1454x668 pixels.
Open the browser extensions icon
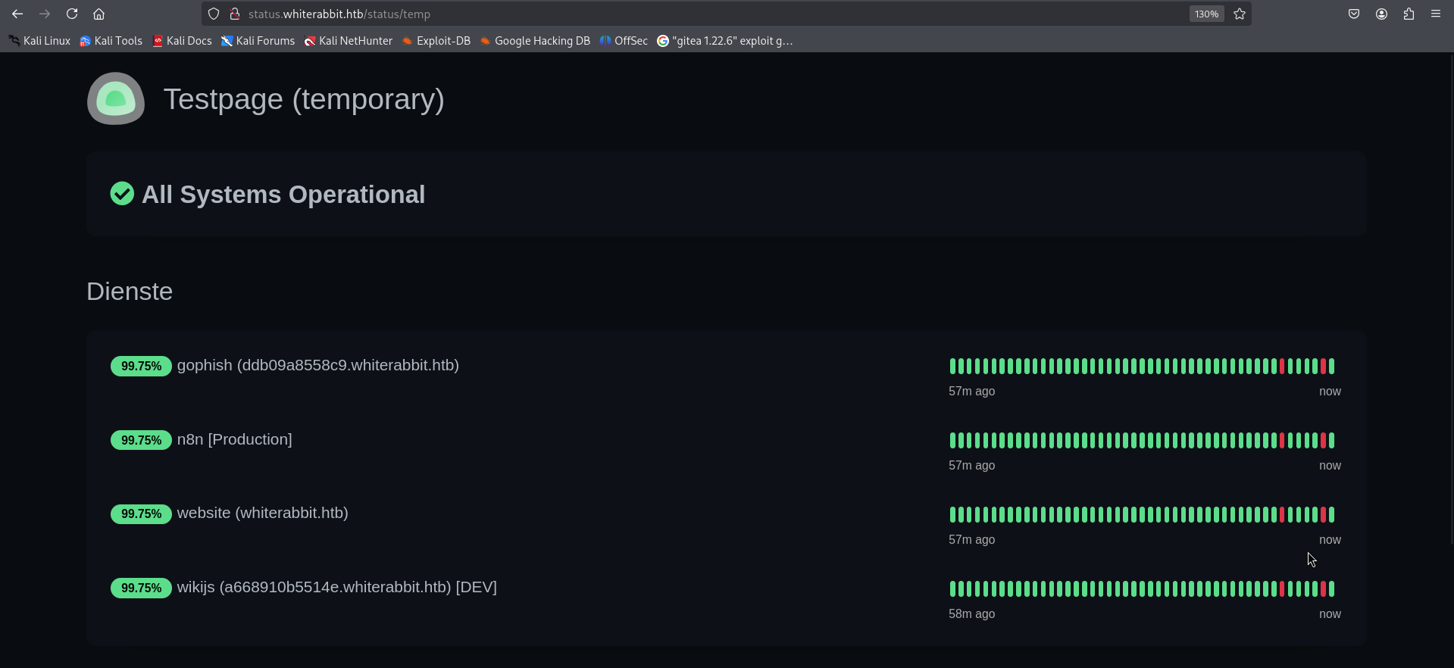[x=1409, y=14]
